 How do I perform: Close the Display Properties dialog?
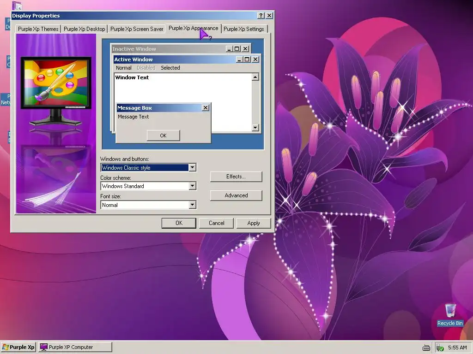click(x=269, y=16)
